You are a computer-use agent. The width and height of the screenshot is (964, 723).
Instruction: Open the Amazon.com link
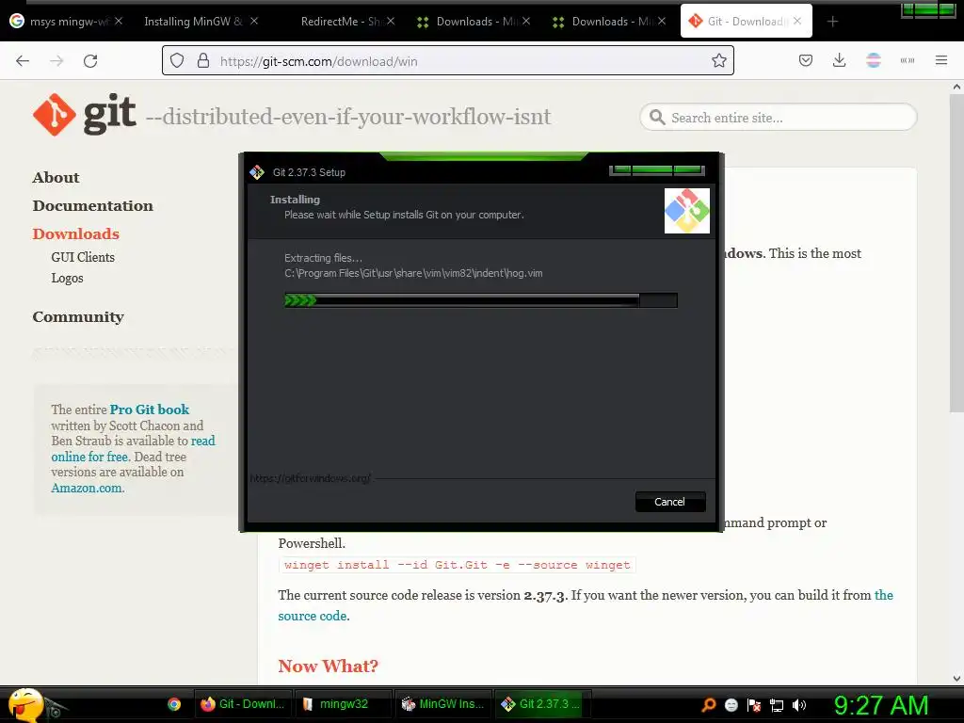click(x=87, y=489)
